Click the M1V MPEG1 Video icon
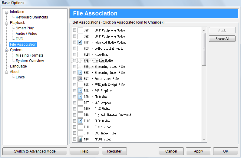 click(x=80, y=139)
